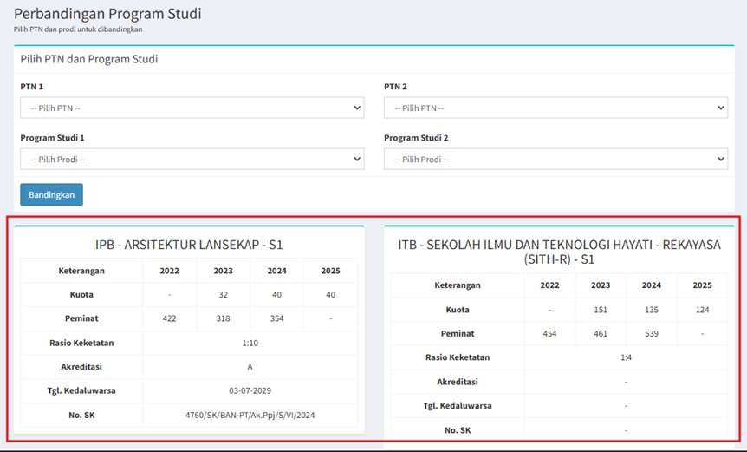Expand the Program Studi 2 dropdown
Screen dimensions: 747x452
pyautogui.click(x=555, y=159)
